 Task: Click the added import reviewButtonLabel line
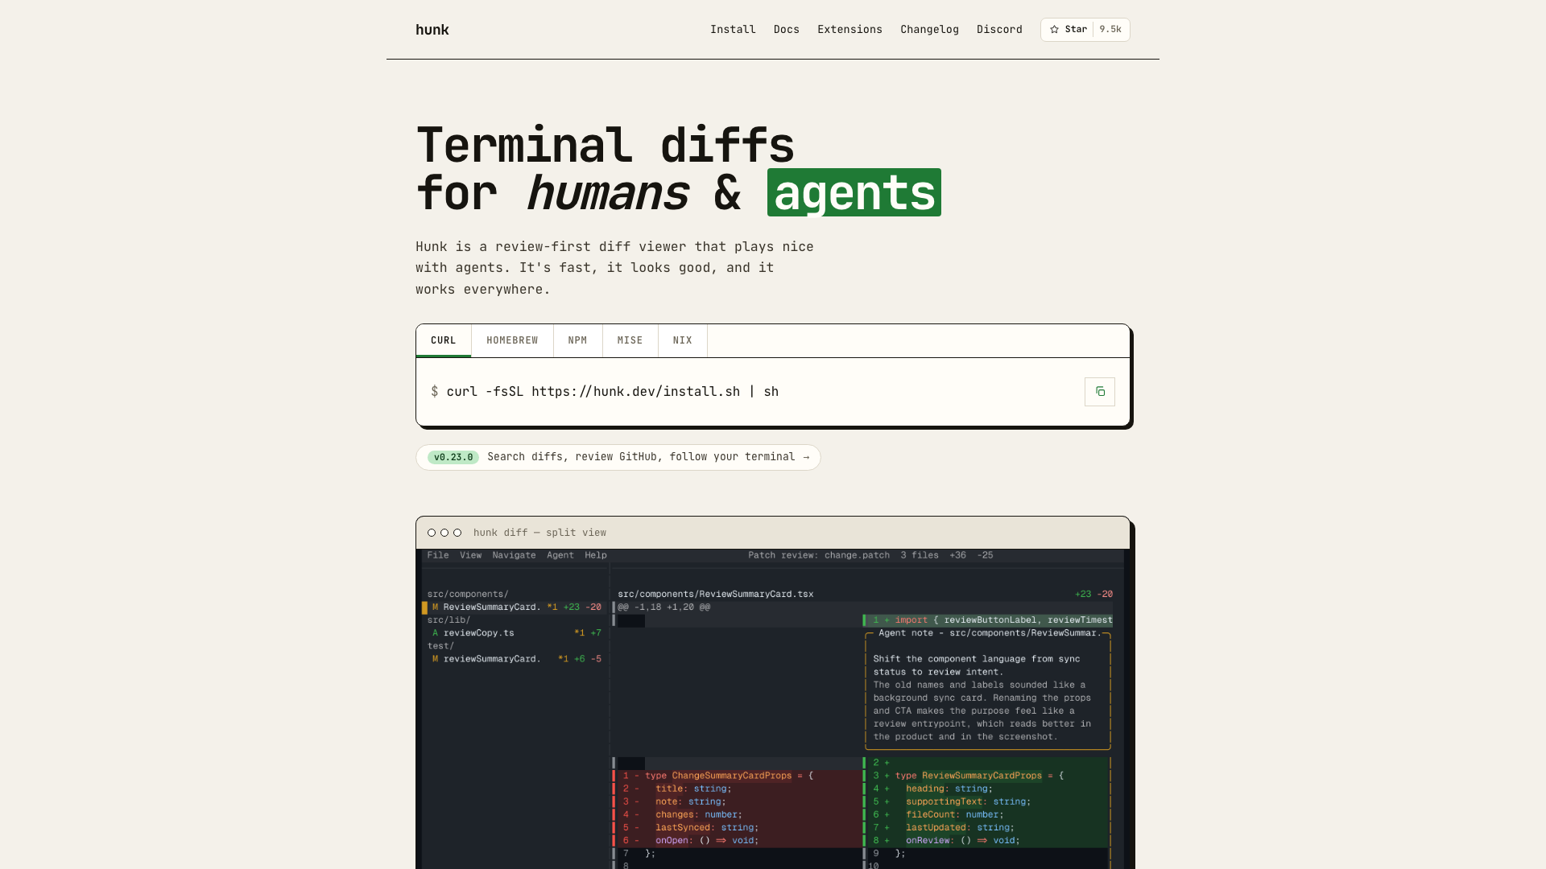[x=988, y=620]
